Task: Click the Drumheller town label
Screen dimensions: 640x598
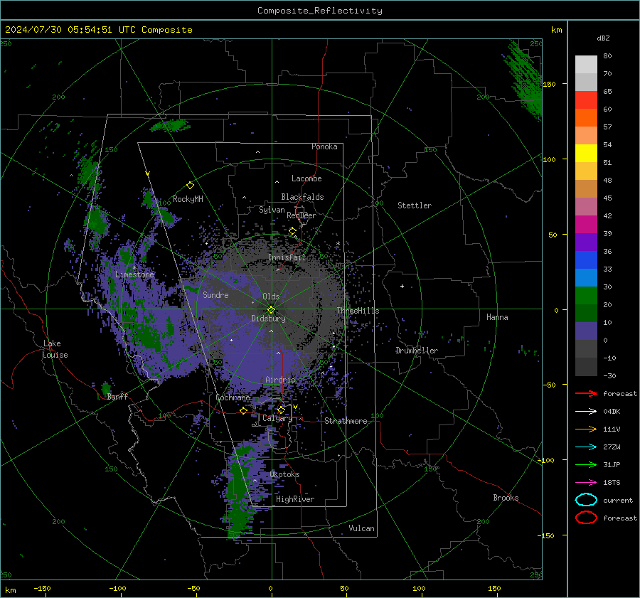Action: point(417,351)
